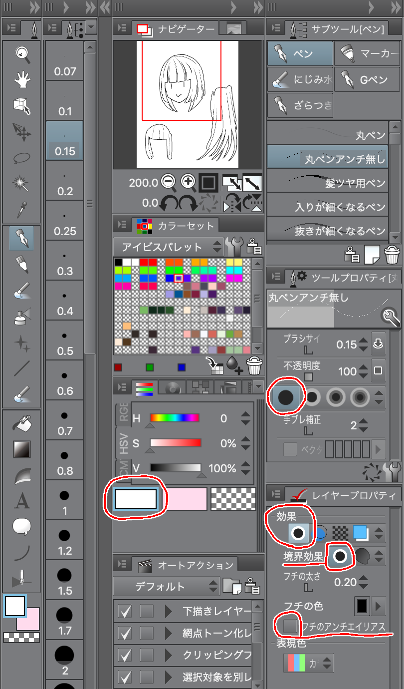
Task: Select the Text tool
Action: [x=21, y=501]
